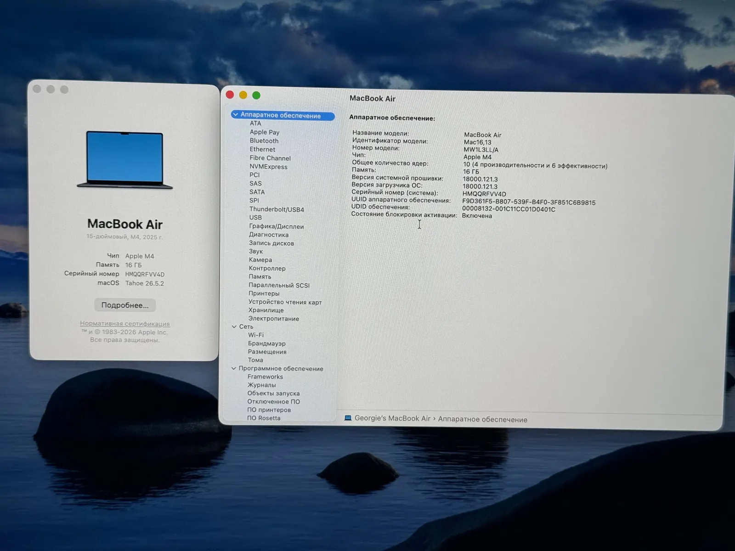Click the provisioning UDID value 00008132-001C11CC01D0401C
The image size is (735, 551).
pyautogui.click(x=509, y=209)
